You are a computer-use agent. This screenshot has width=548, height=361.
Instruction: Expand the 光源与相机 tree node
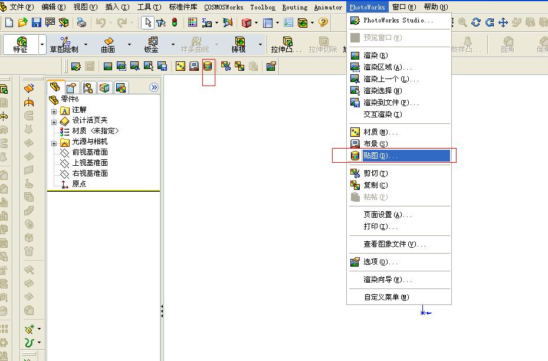pos(54,143)
